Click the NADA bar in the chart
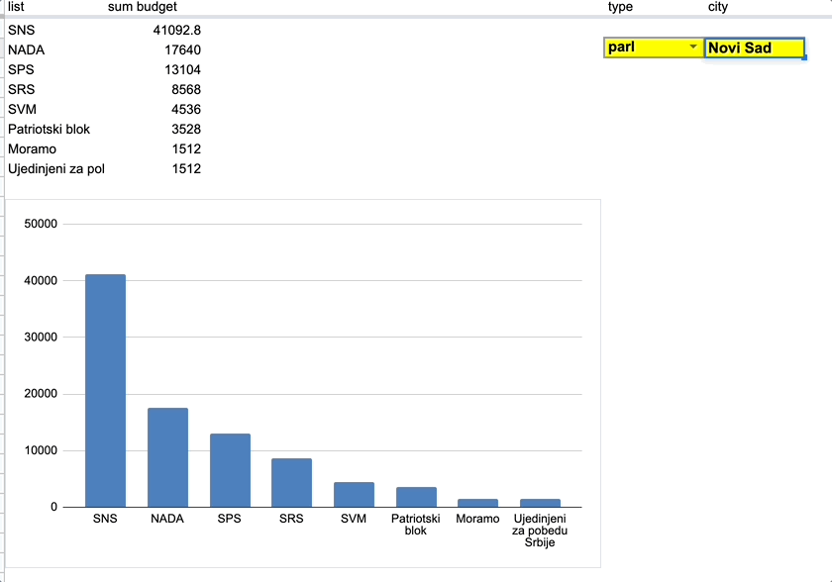 pyautogui.click(x=167, y=457)
